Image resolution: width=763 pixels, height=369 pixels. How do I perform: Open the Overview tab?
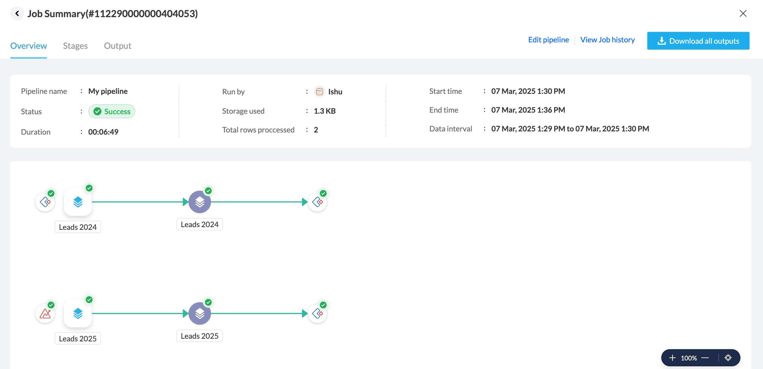click(x=28, y=46)
